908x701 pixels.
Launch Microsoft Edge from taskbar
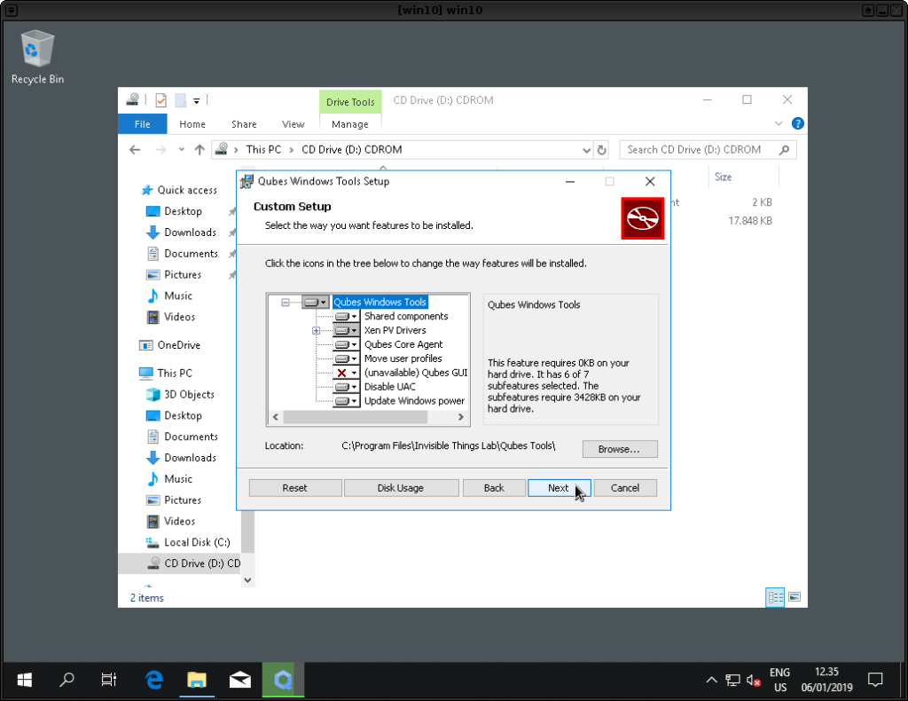154,680
